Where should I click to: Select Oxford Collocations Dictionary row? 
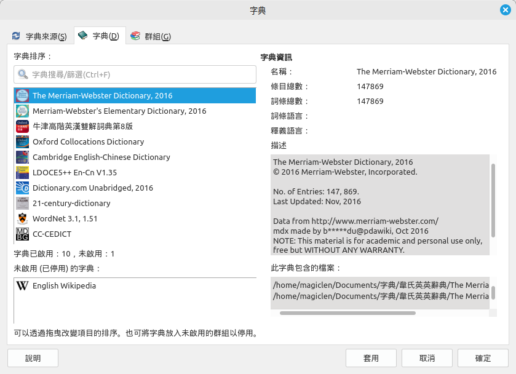[x=135, y=142]
